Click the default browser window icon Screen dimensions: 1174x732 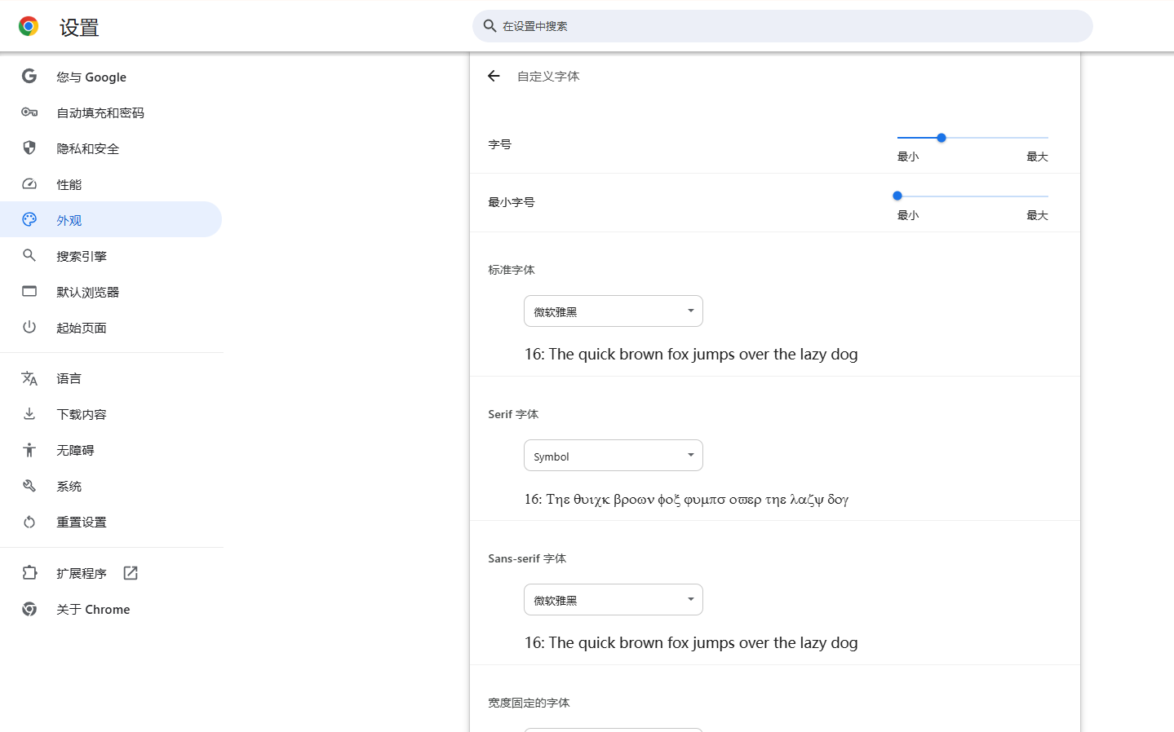click(x=29, y=291)
